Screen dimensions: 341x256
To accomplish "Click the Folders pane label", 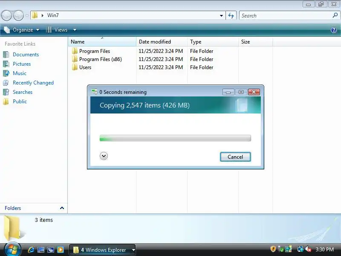I will pos(13,208).
